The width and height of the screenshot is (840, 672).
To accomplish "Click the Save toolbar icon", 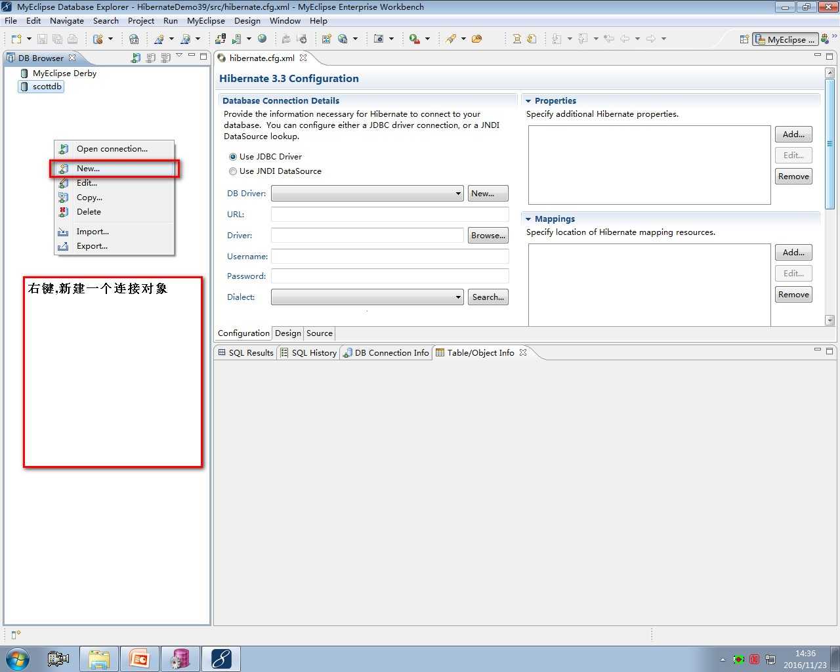I will click(x=42, y=39).
